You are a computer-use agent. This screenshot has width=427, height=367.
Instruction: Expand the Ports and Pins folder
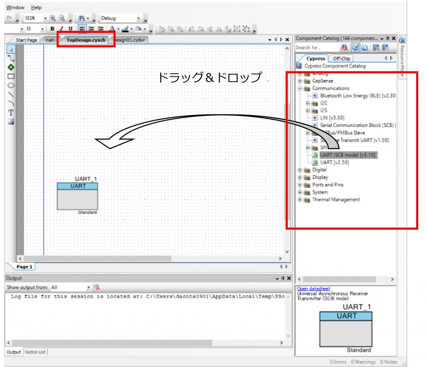pos(300,185)
